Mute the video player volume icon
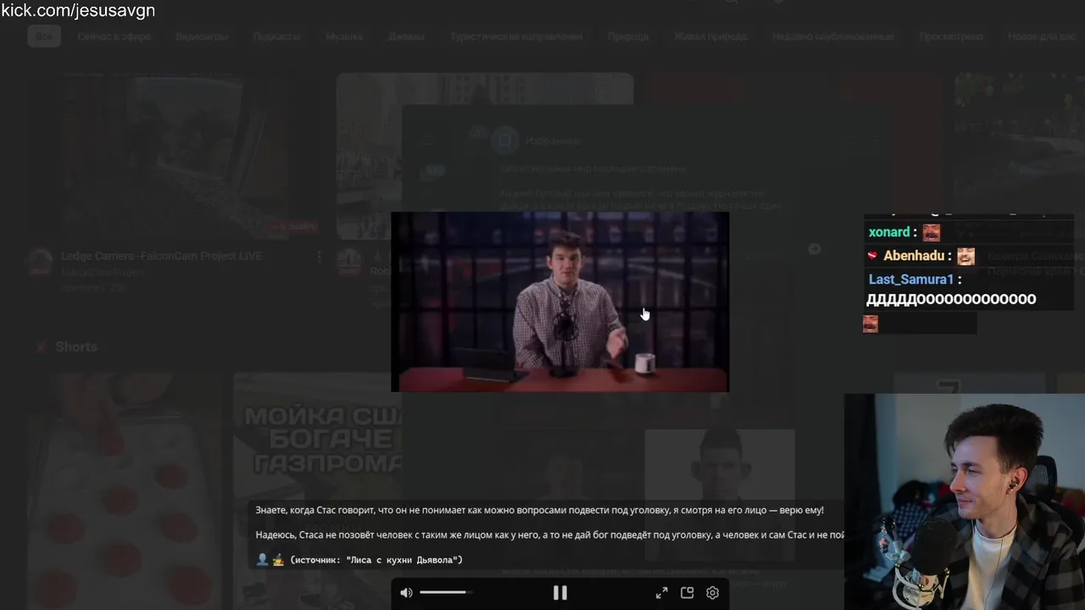This screenshot has width=1085, height=610. tap(406, 593)
